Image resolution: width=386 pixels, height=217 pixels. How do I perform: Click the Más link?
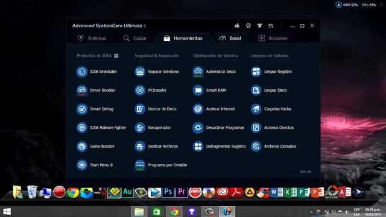[x=306, y=171]
